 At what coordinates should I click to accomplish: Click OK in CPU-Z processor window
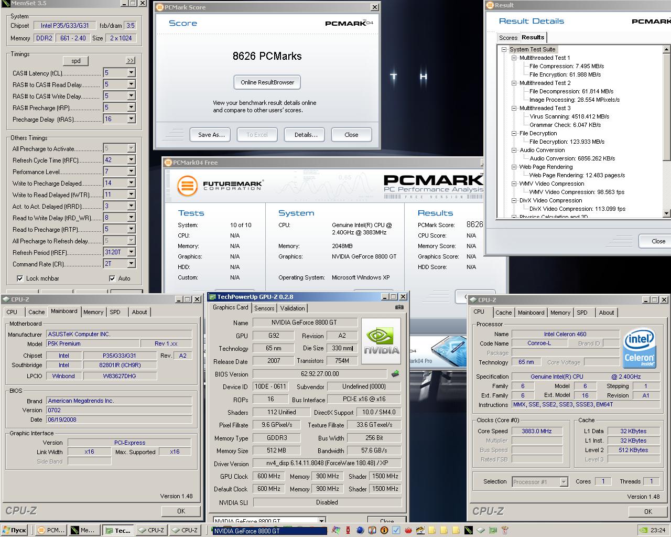coord(648,511)
